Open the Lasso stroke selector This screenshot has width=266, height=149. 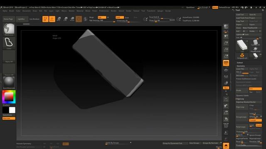pyautogui.click(x=9, y=43)
